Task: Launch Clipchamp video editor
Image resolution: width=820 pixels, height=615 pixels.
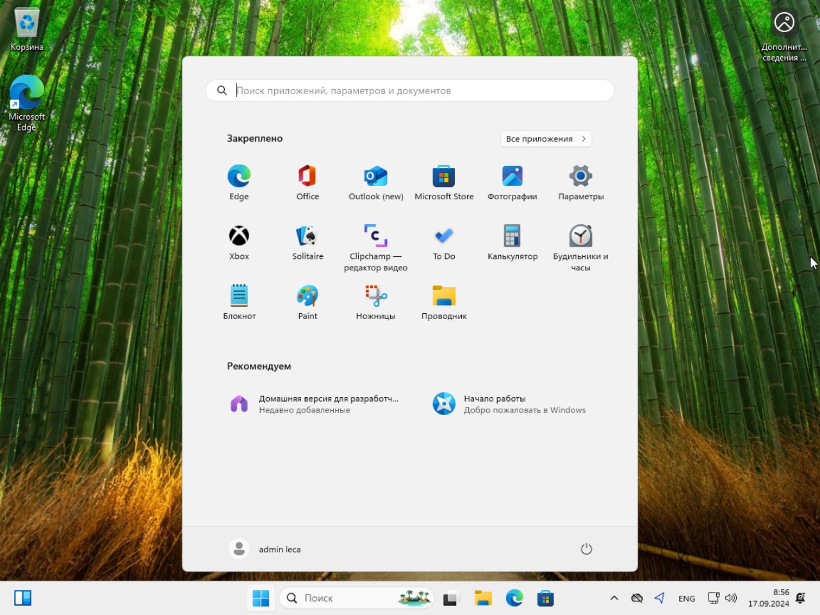Action: click(x=376, y=248)
